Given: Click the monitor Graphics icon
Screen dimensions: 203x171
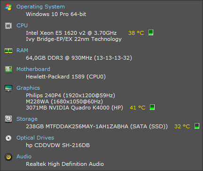Looking at the screenshot, I should (8, 88).
